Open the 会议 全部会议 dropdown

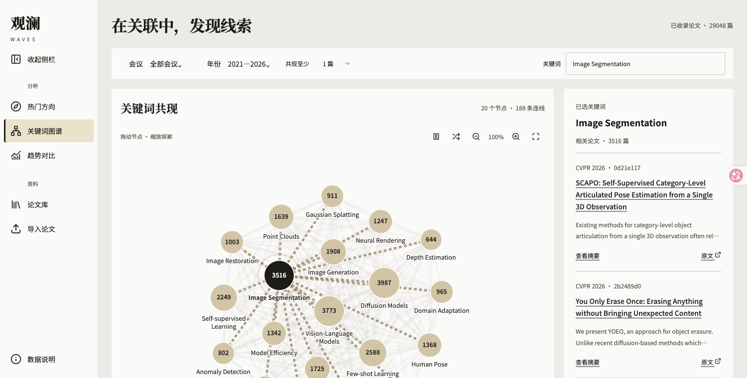[x=166, y=64]
